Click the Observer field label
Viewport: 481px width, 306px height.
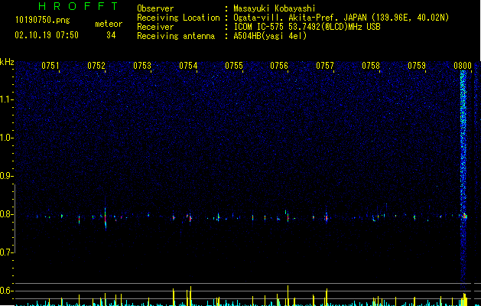tap(155, 8)
